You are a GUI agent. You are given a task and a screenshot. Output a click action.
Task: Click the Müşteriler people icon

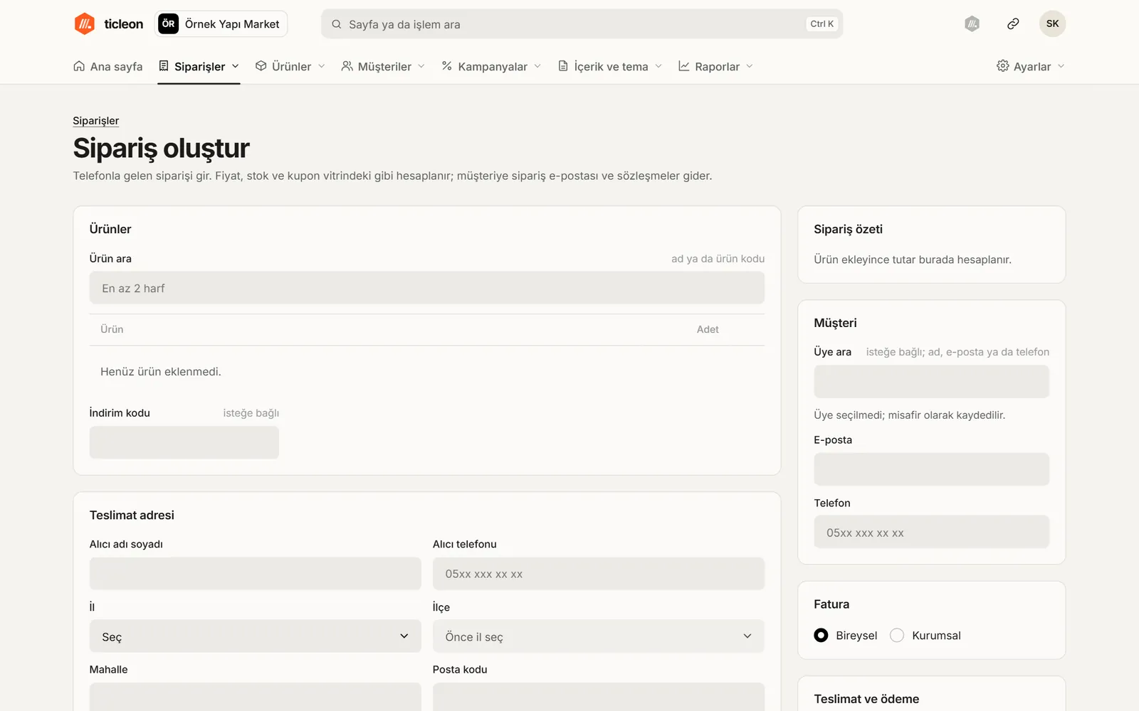point(347,66)
